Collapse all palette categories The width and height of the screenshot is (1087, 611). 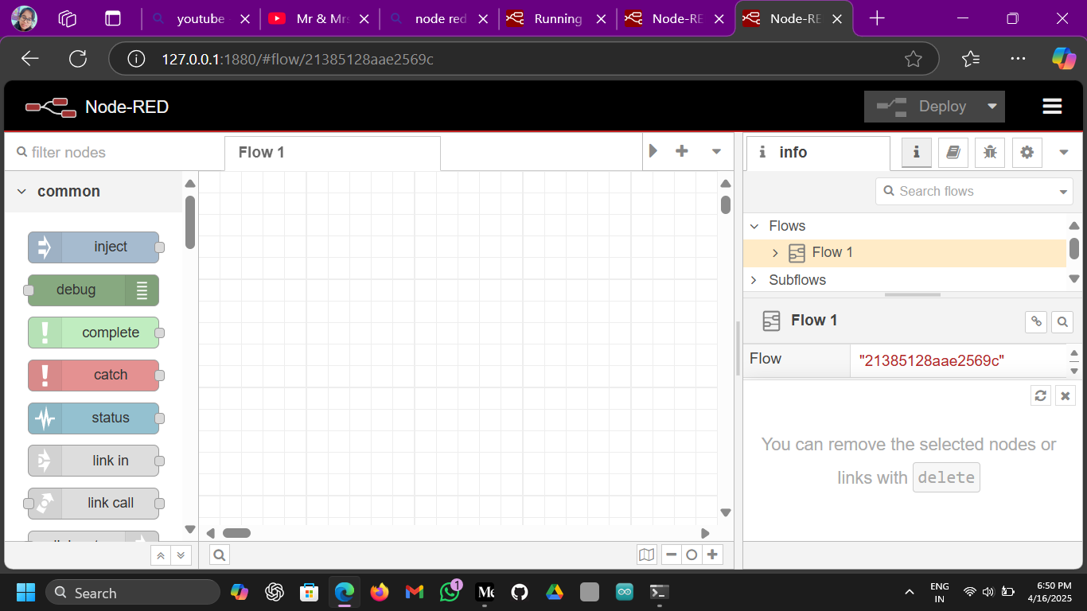click(162, 555)
